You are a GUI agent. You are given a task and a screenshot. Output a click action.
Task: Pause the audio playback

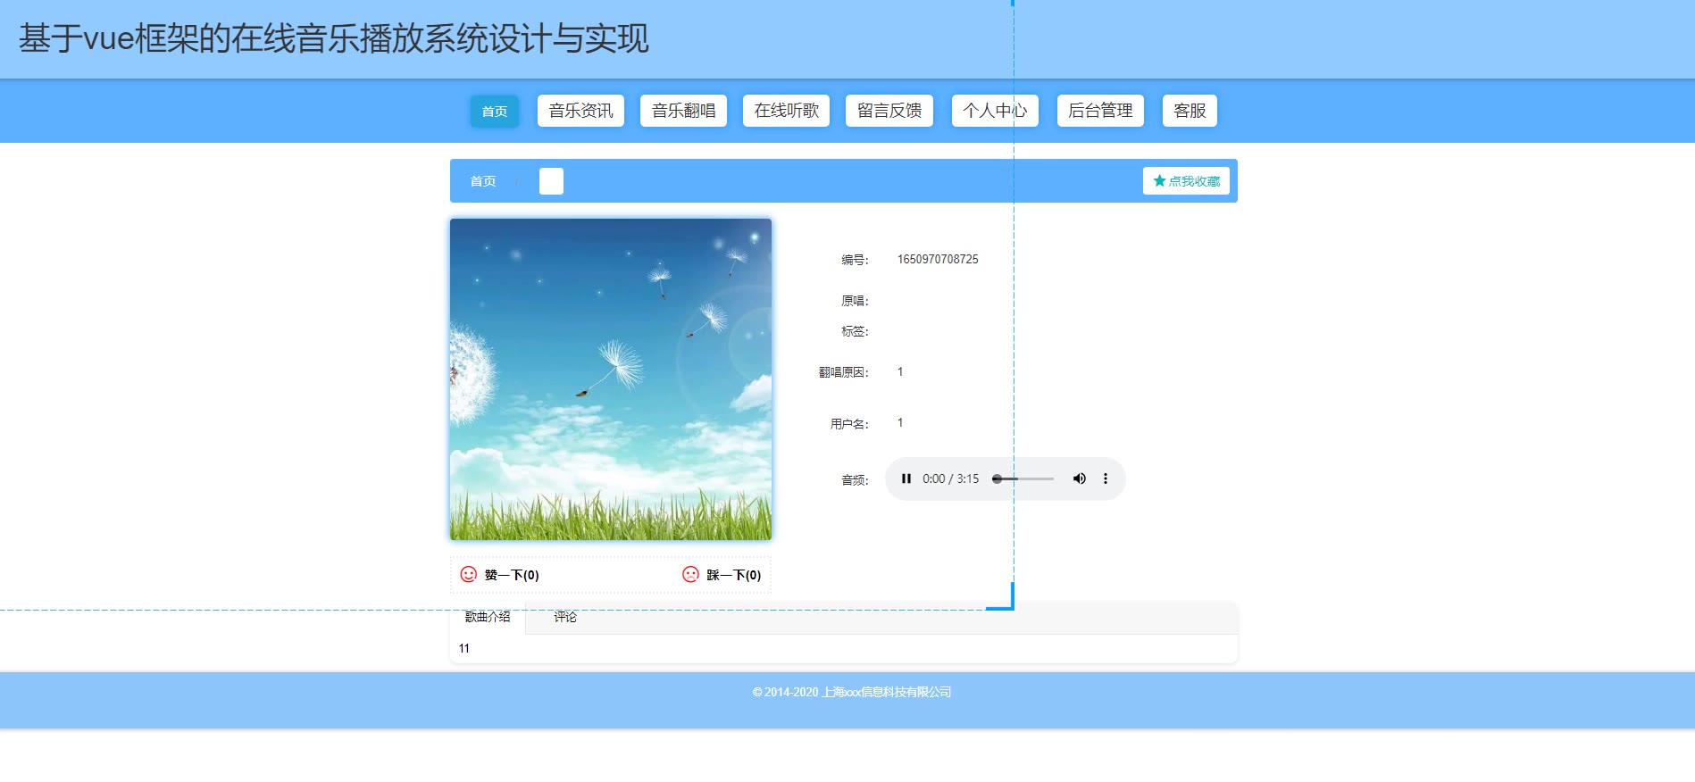[906, 478]
